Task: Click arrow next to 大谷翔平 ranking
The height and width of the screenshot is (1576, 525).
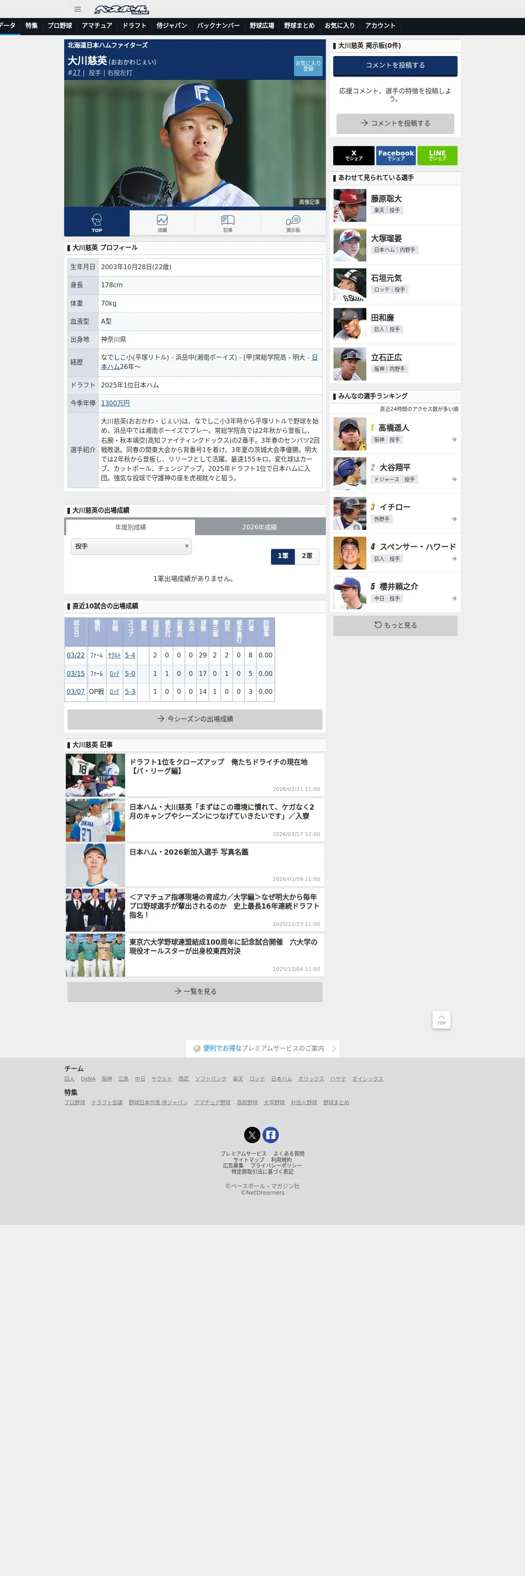Action: pos(454,480)
